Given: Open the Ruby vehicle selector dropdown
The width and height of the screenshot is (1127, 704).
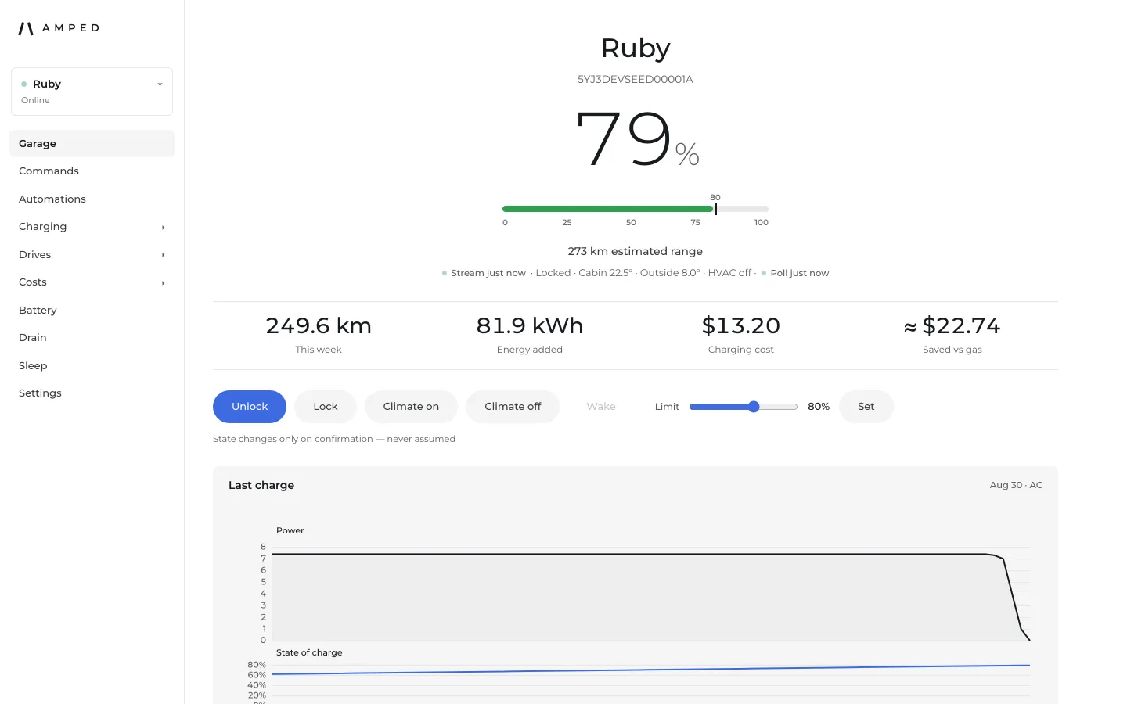Looking at the screenshot, I should pyautogui.click(x=92, y=92).
